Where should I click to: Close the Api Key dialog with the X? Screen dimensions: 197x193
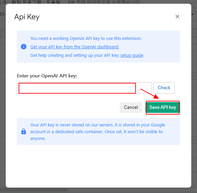pos(177,17)
